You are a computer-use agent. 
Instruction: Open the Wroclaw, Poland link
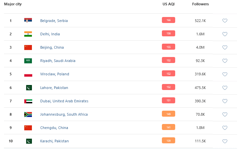(55, 74)
